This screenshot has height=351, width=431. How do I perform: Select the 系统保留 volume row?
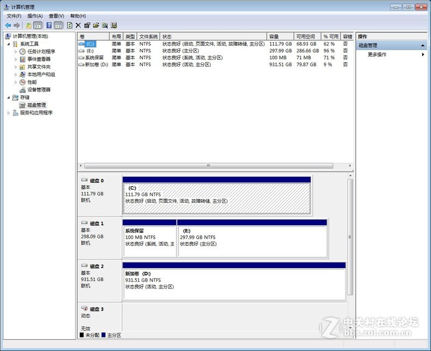215,58
